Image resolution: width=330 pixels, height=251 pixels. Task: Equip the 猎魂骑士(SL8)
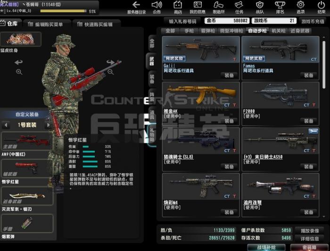(x=229, y=167)
